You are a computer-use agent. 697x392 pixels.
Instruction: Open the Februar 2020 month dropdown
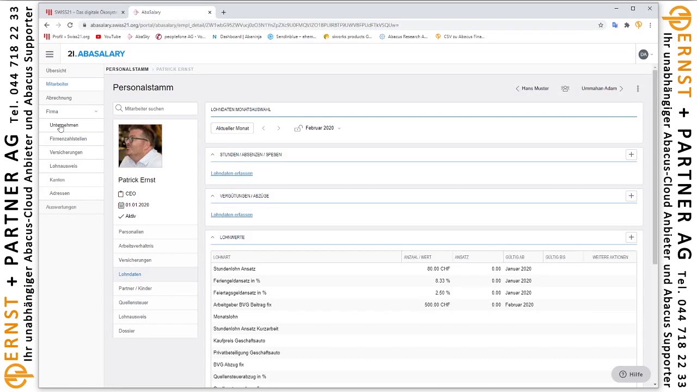(x=322, y=128)
